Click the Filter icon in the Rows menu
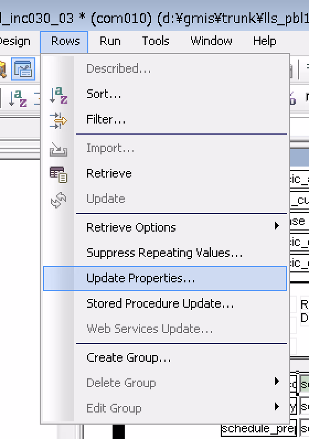 pos(58,120)
